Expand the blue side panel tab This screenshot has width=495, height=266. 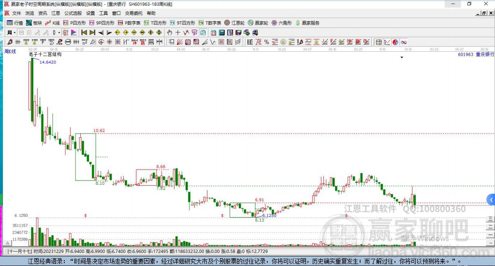491,200
